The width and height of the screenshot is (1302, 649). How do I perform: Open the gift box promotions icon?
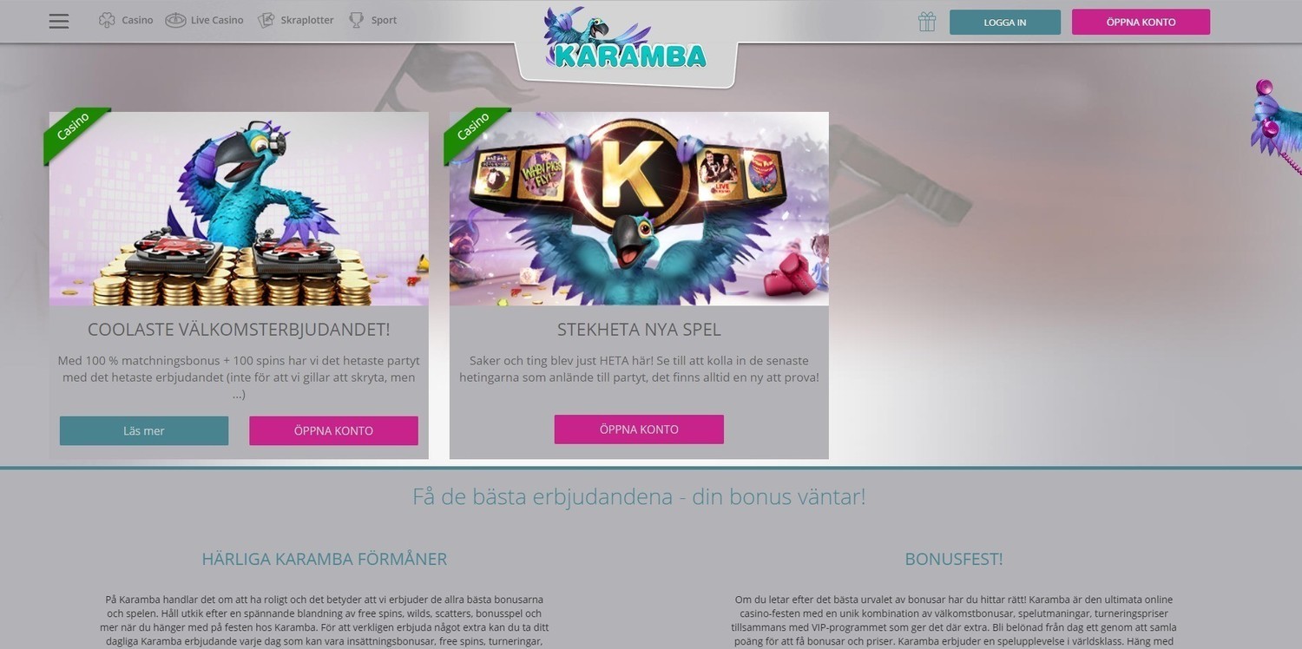click(x=927, y=22)
